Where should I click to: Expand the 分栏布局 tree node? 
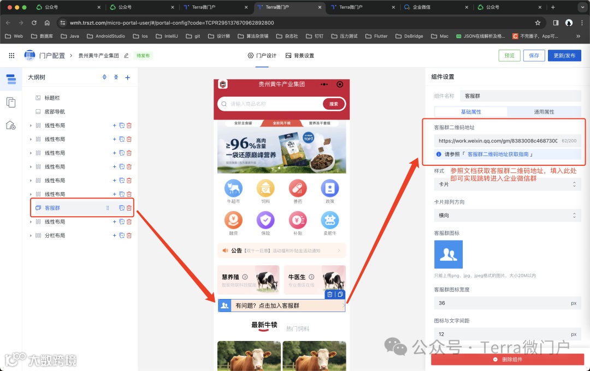tap(31, 235)
